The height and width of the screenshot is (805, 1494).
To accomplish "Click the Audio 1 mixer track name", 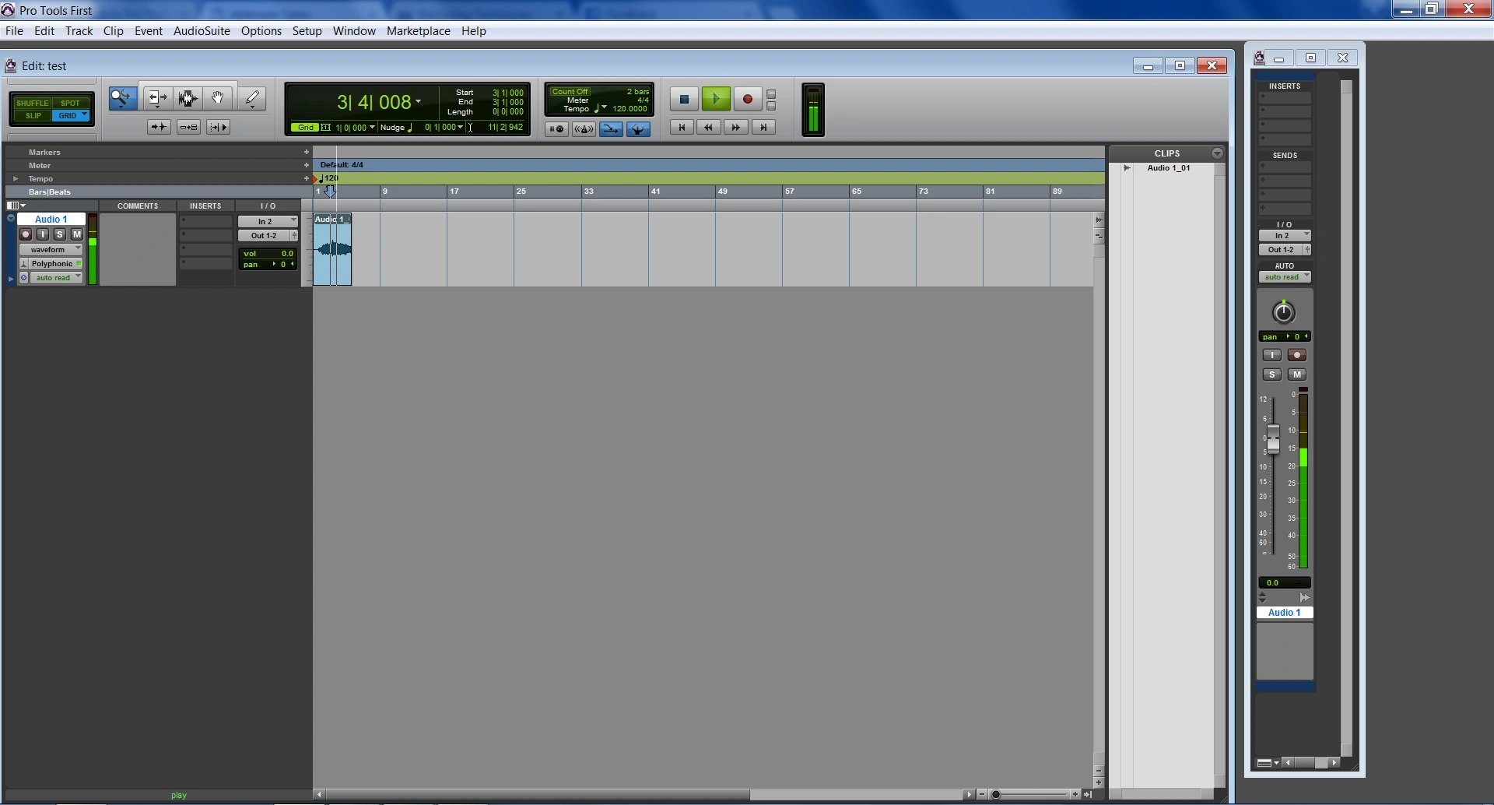I will [x=1284, y=613].
